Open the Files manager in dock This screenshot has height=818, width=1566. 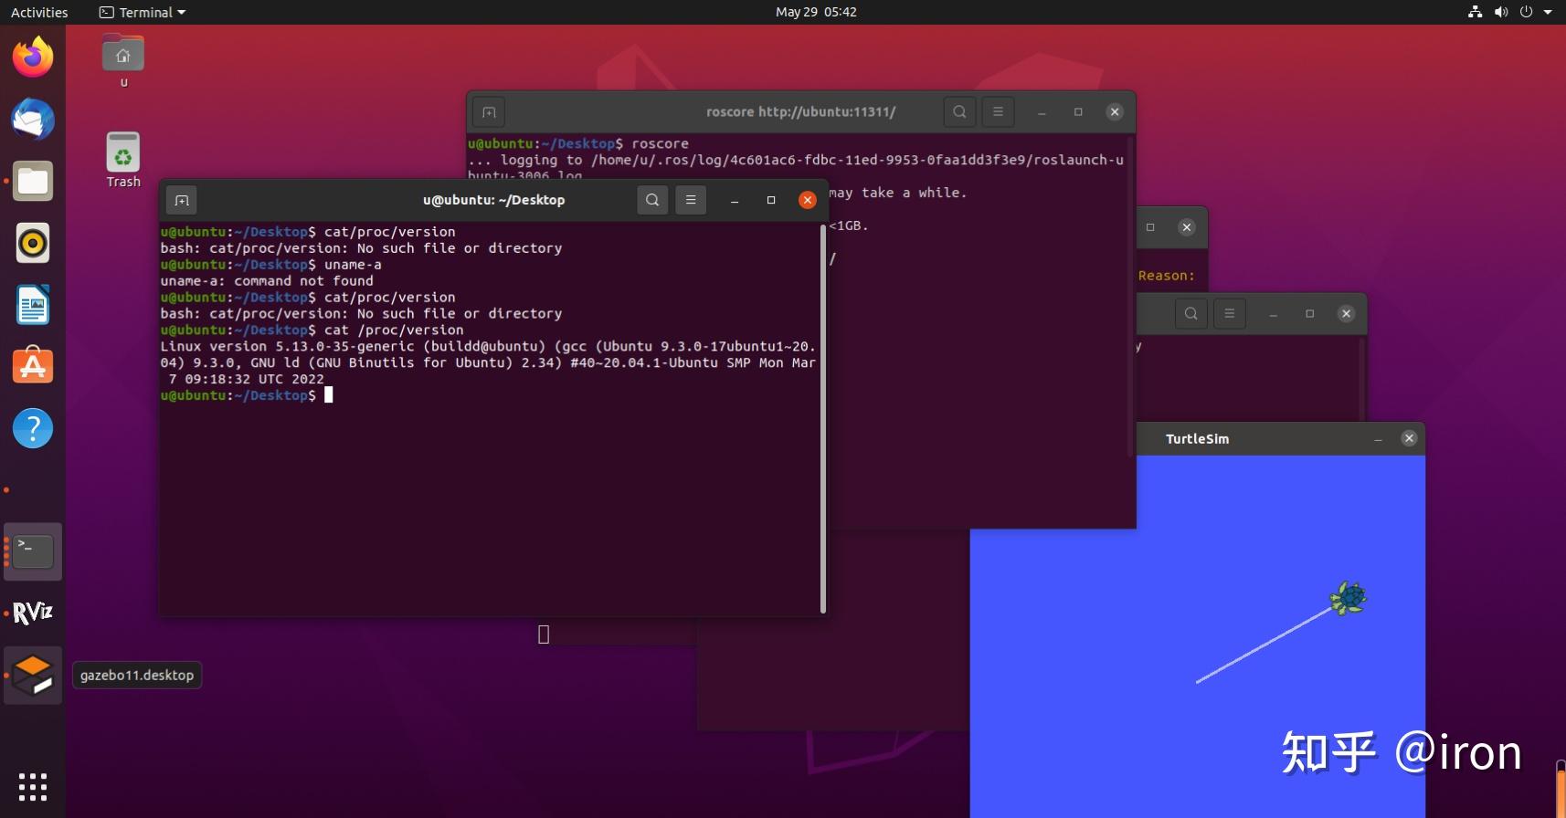click(x=33, y=181)
